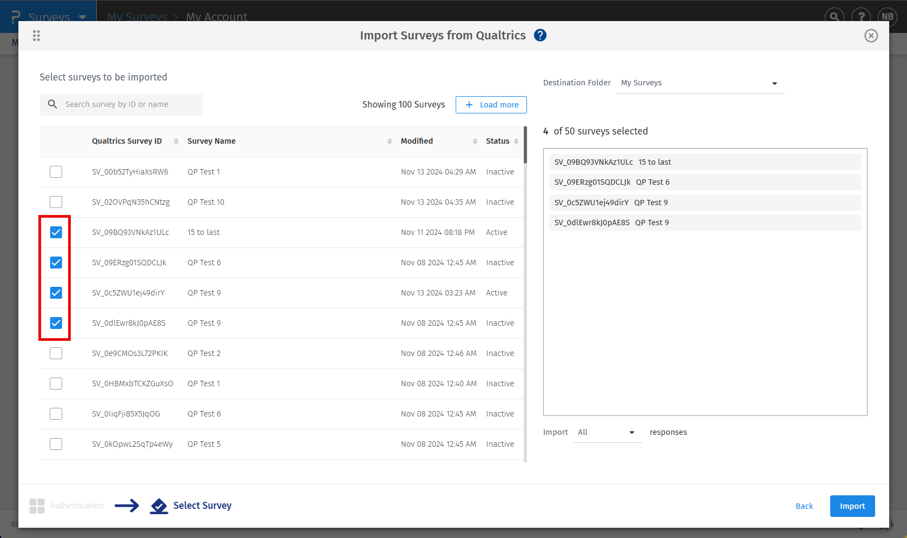Click the Select Survey step icon
Screen dimensions: 907x538
[159, 506]
